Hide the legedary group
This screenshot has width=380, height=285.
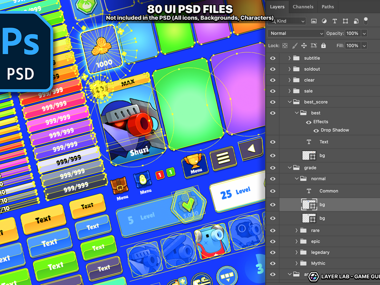point(273,253)
